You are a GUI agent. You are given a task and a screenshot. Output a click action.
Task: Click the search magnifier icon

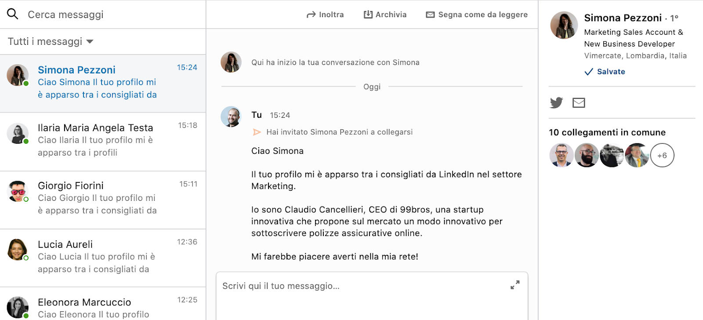click(x=13, y=14)
